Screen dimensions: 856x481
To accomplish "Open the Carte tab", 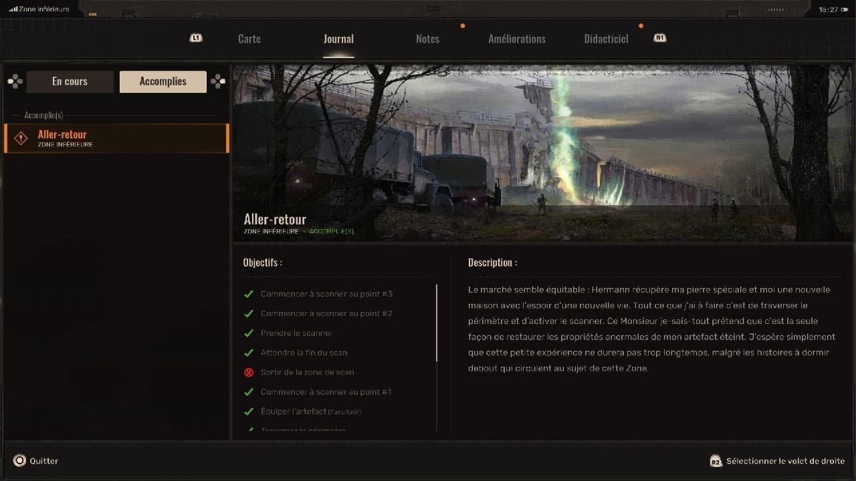I will (249, 39).
